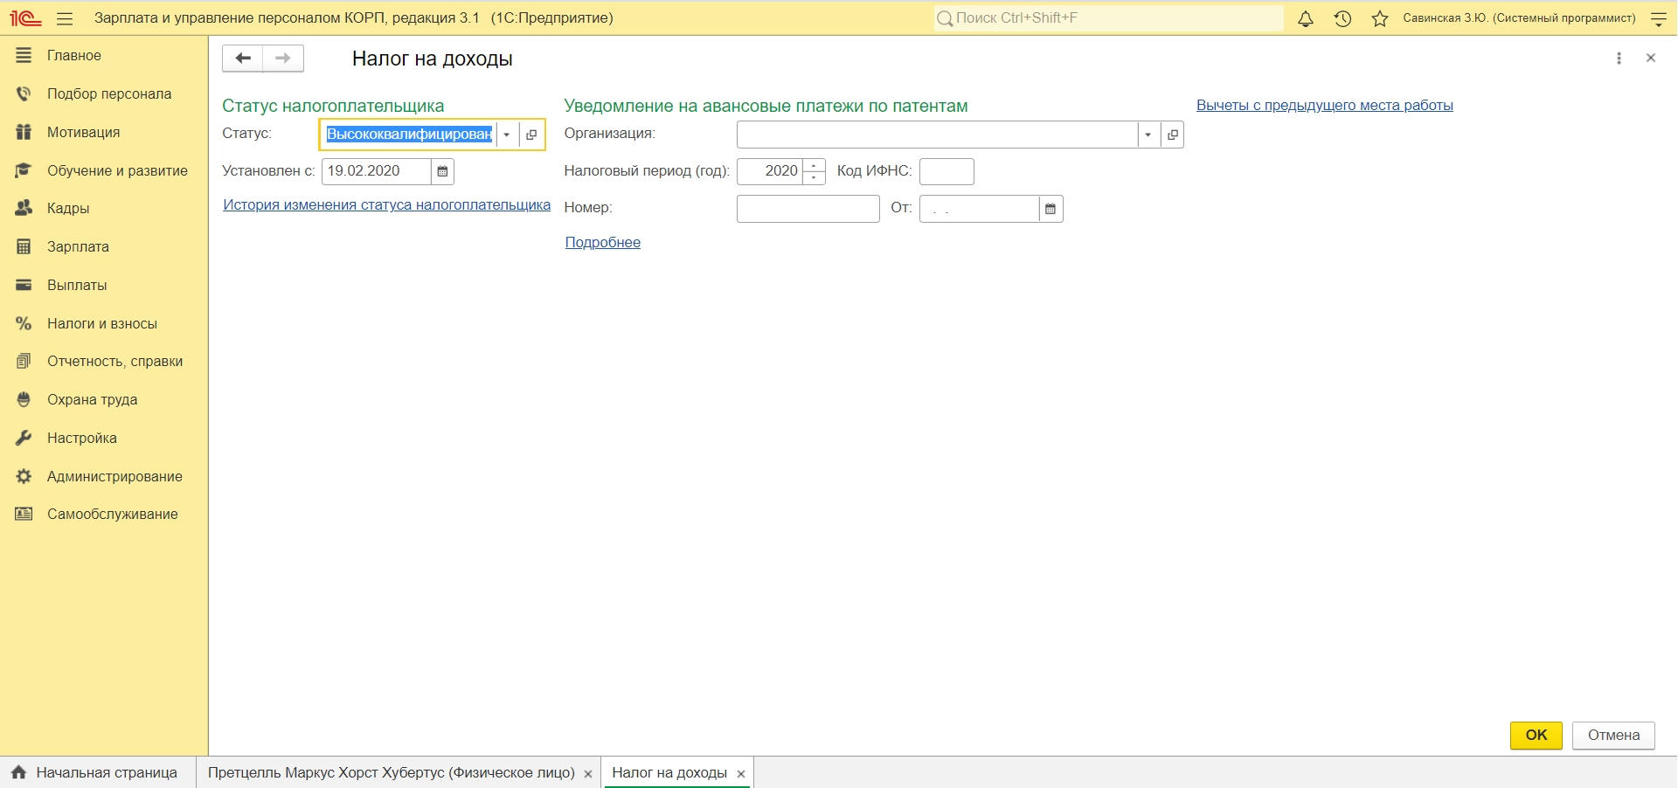
Task: Open the history clock icon
Action: pos(1343,18)
